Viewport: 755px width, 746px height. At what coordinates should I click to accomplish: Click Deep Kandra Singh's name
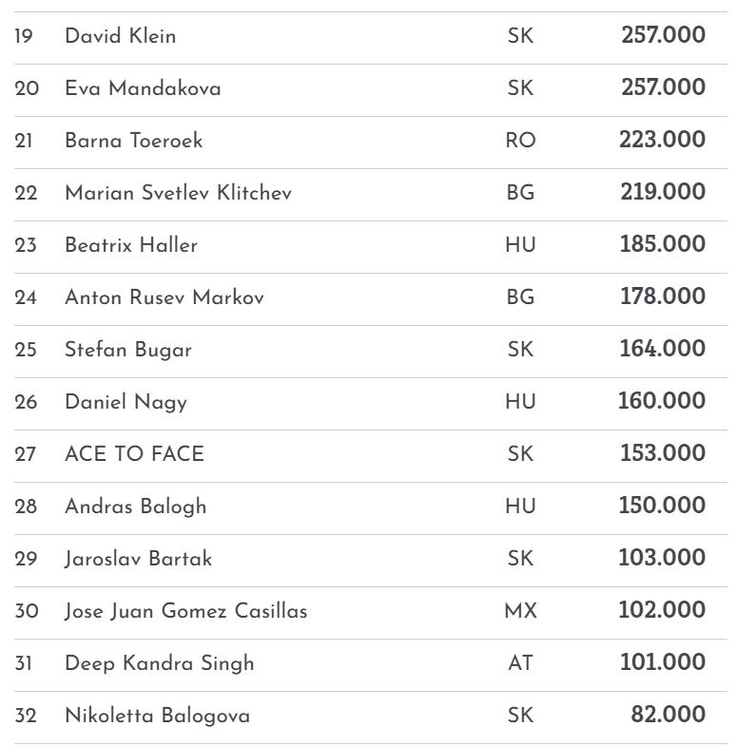pyautogui.click(x=159, y=663)
